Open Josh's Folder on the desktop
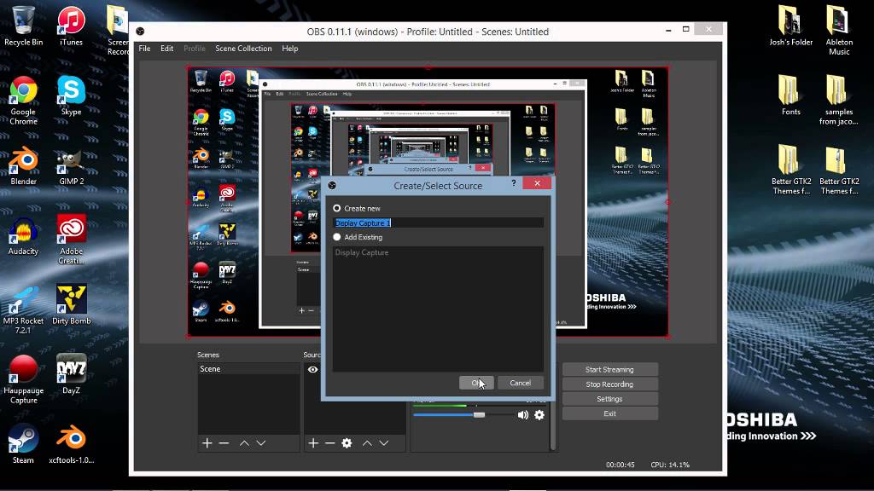Image resolution: width=874 pixels, height=491 pixels. click(x=791, y=26)
